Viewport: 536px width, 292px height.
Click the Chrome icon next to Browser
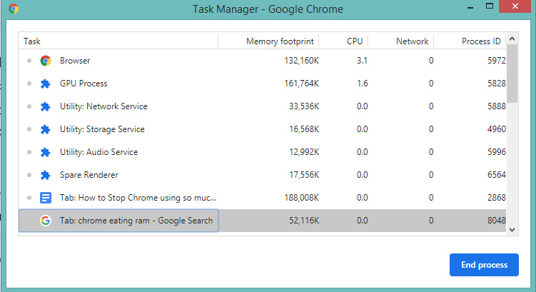pos(46,61)
